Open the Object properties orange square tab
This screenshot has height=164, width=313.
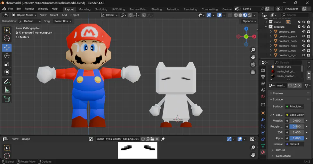(263, 113)
